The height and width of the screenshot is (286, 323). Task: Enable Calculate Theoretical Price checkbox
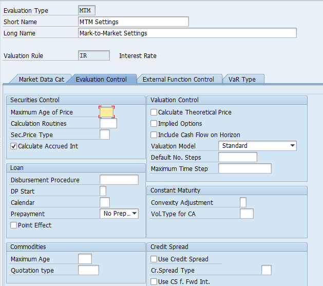click(154, 112)
